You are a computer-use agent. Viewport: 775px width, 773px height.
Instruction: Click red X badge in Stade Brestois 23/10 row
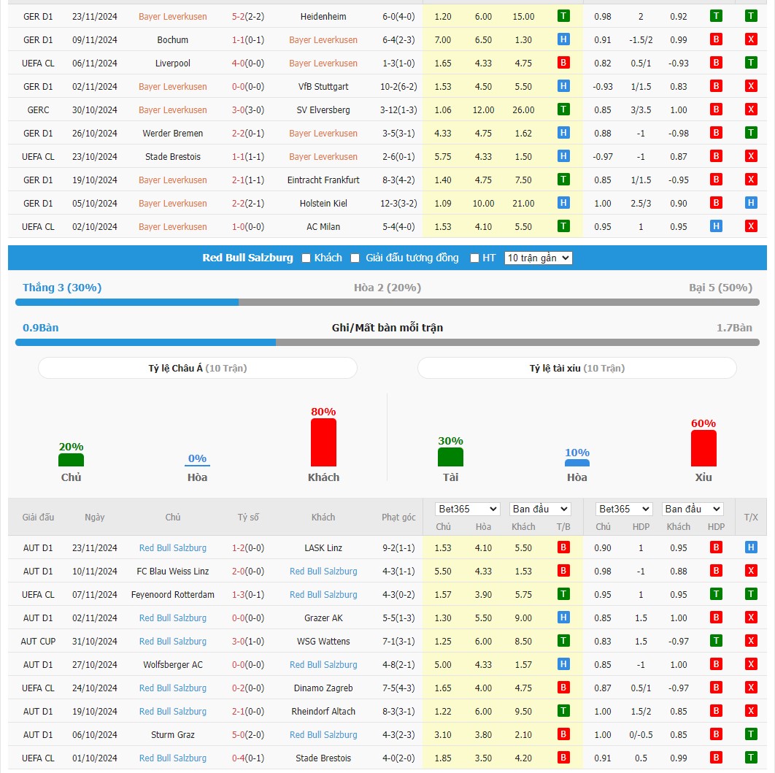(x=751, y=155)
